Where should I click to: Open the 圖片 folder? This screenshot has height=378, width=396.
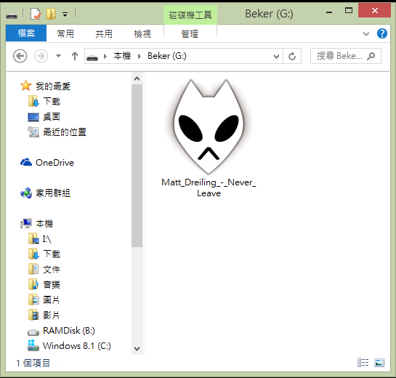click(51, 300)
